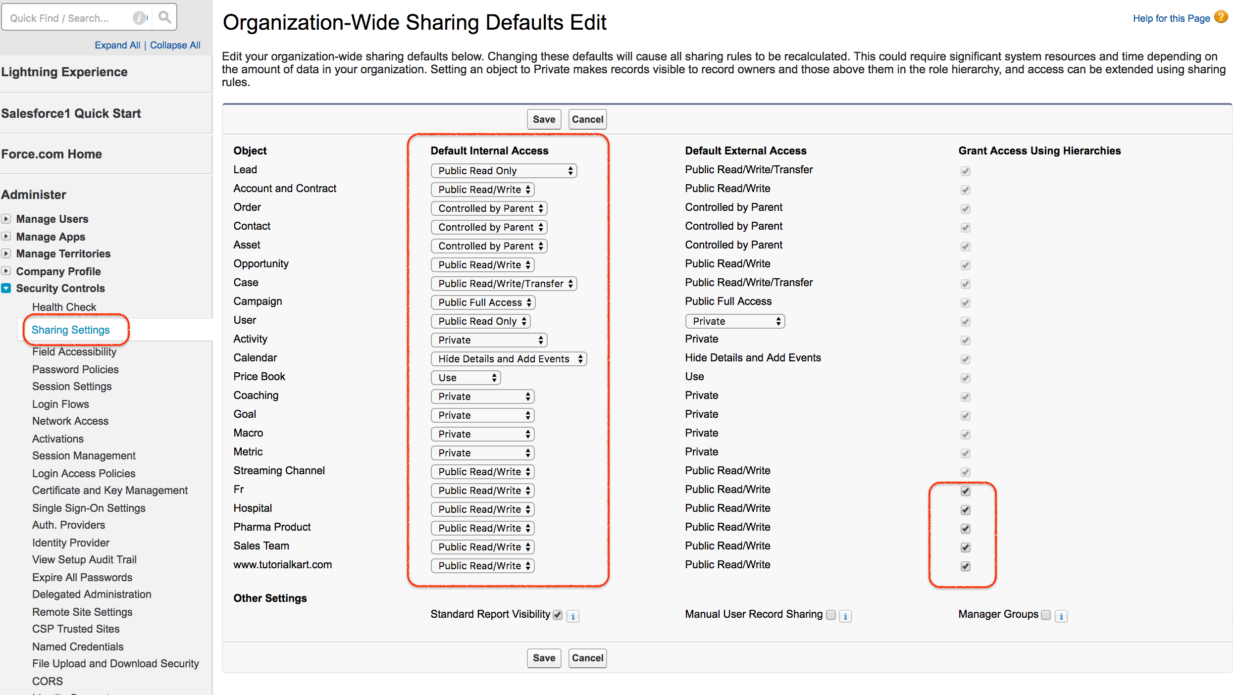The image size is (1239, 695).
Task: Enable Manual User Record Sharing checkbox
Action: [831, 615]
